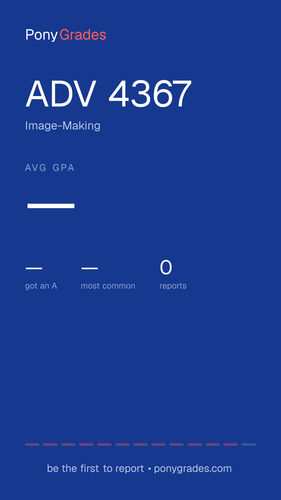Click the second segment of dashed bar
The image size is (281, 500).
(50, 445)
